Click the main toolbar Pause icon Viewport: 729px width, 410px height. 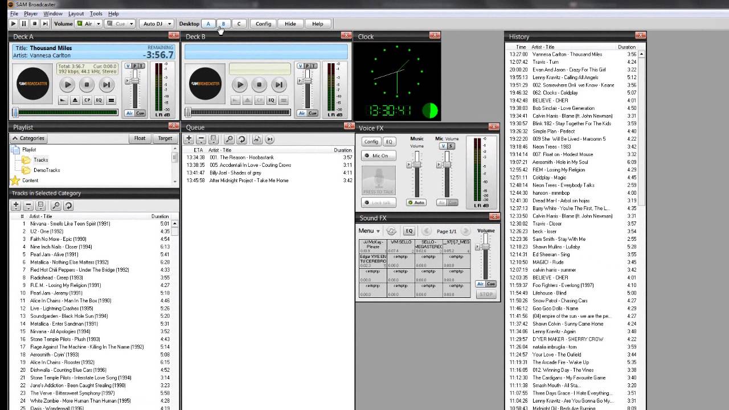(x=24, y=24)
